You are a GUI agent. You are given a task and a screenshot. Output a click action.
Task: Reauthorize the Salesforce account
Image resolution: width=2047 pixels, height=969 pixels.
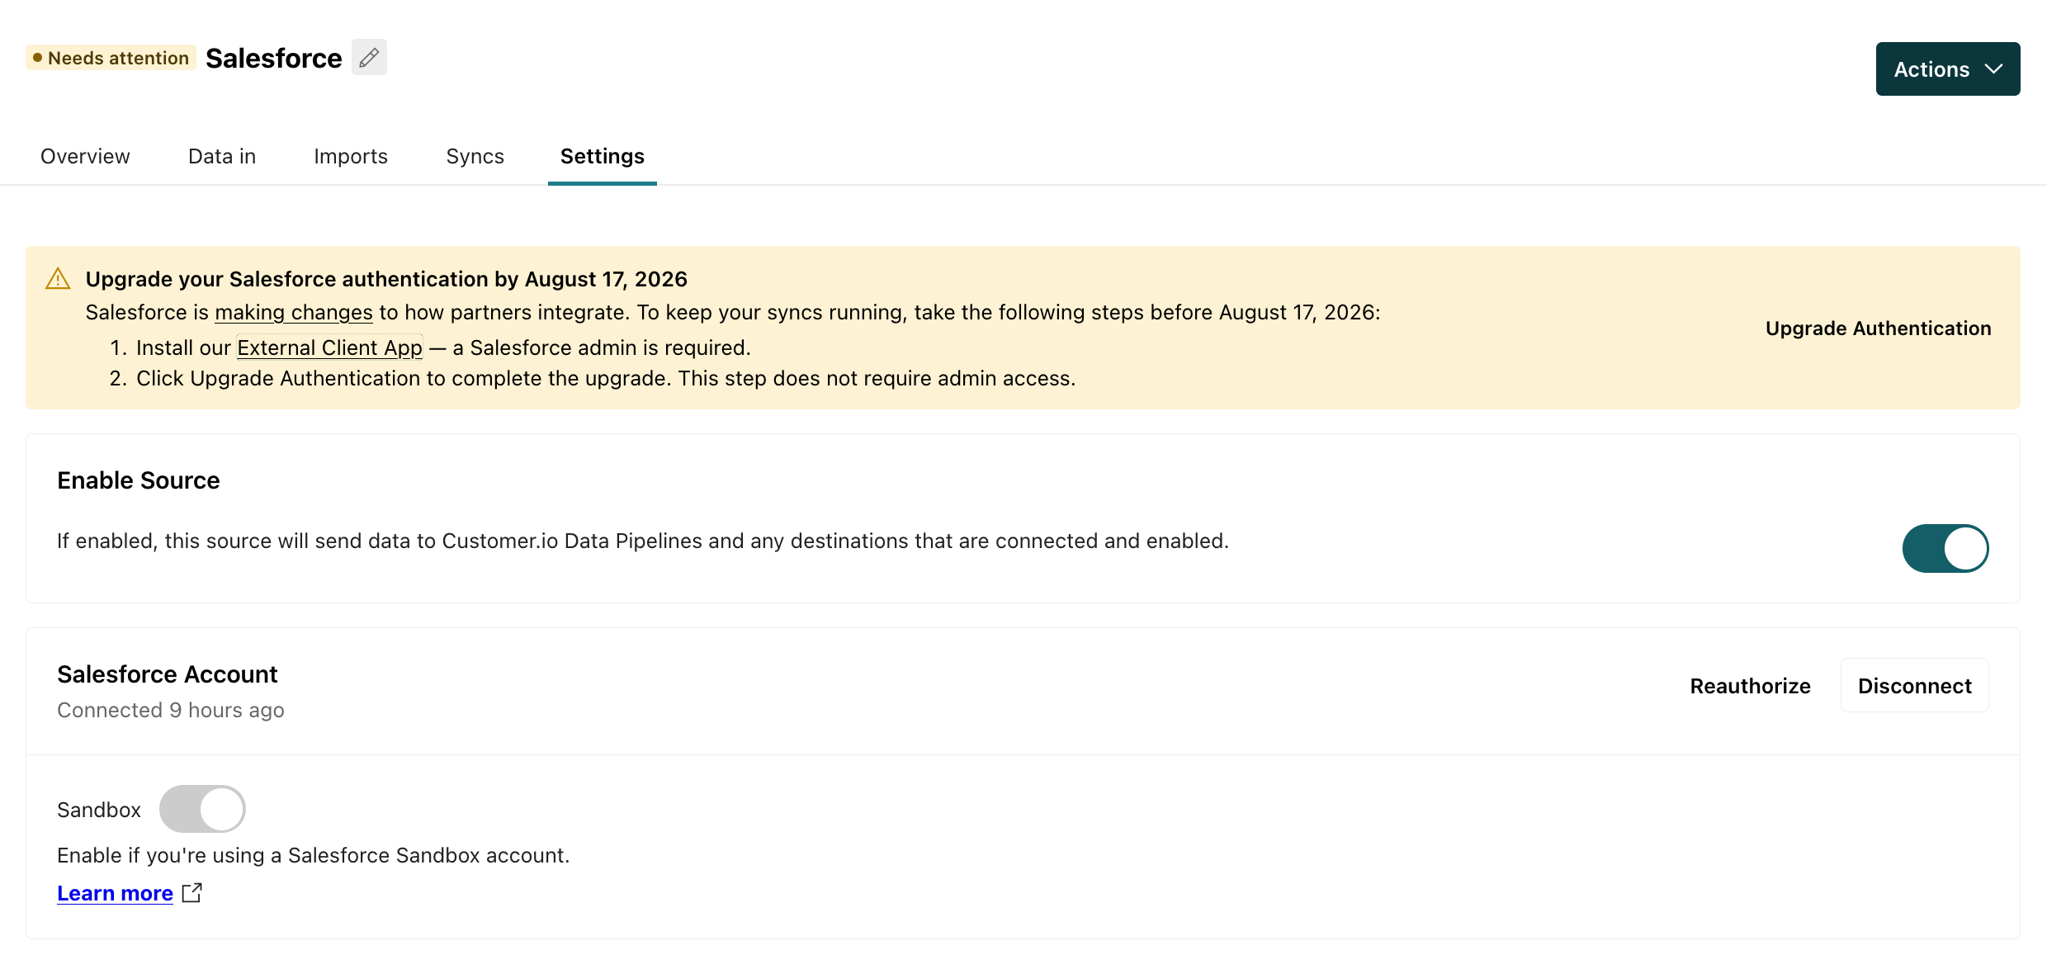click(x=1751, y=686)
